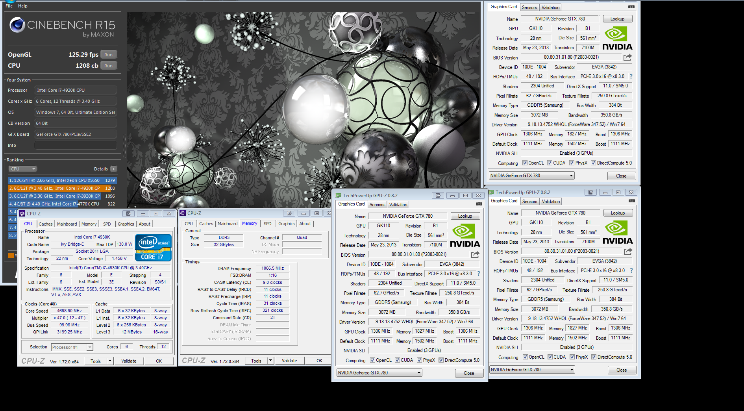744x411 pixels.
Task: Click the Cinebench R15 logo icon
Action: (17, 25)
